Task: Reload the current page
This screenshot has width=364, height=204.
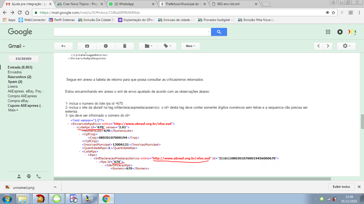Action: 20,12
